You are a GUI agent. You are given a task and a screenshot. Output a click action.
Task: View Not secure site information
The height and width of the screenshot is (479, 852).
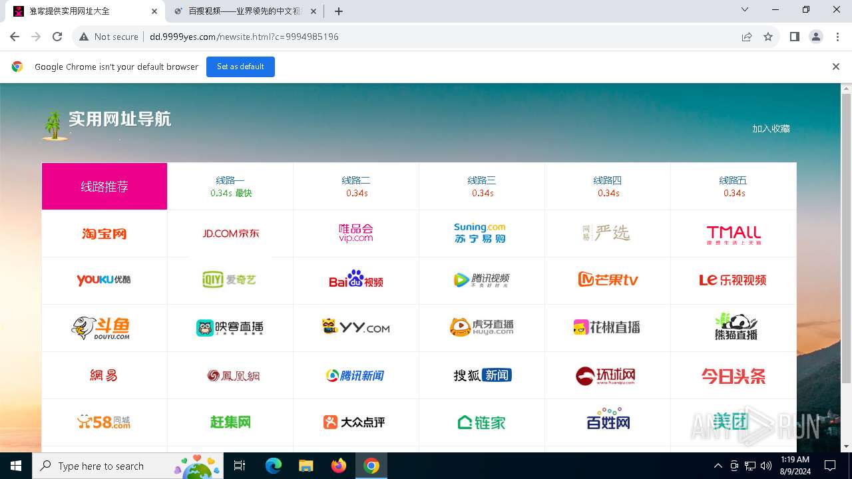click(108, 37)
